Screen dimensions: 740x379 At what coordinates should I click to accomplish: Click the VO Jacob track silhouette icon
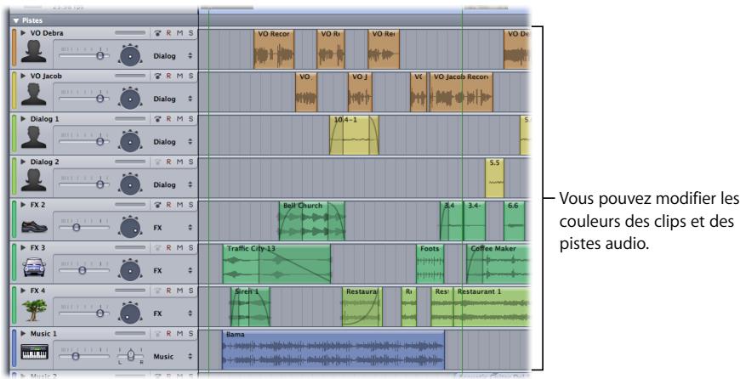pyautogui.click(x=34, y=94)
